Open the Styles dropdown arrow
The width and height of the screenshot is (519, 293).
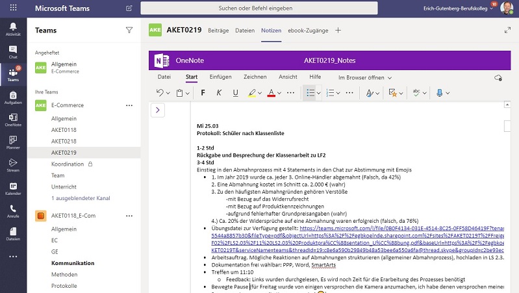click(x=377, y=94)
